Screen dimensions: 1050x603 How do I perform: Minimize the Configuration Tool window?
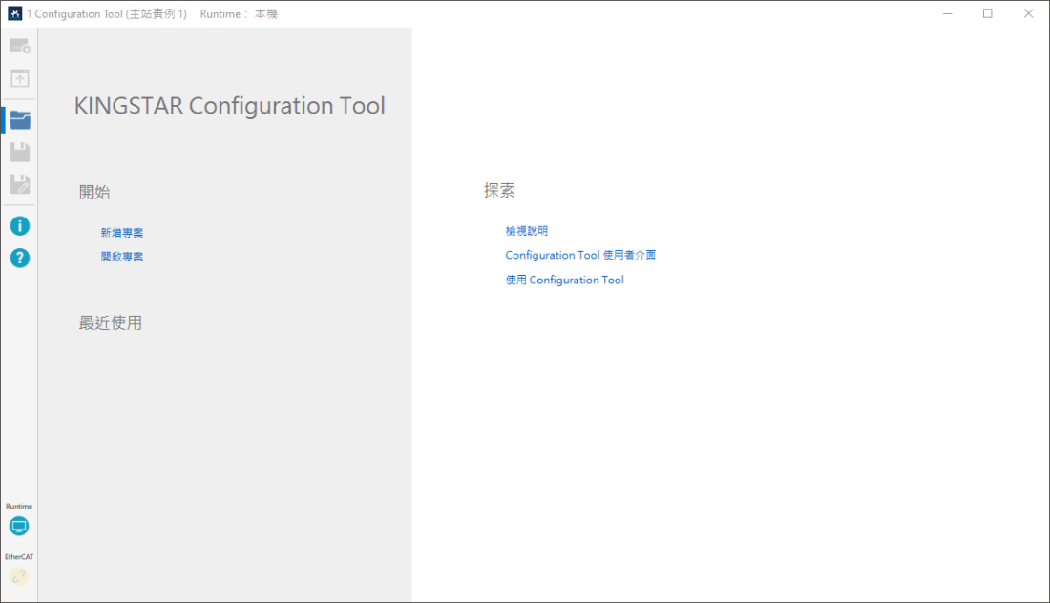[x=948, y=14]
